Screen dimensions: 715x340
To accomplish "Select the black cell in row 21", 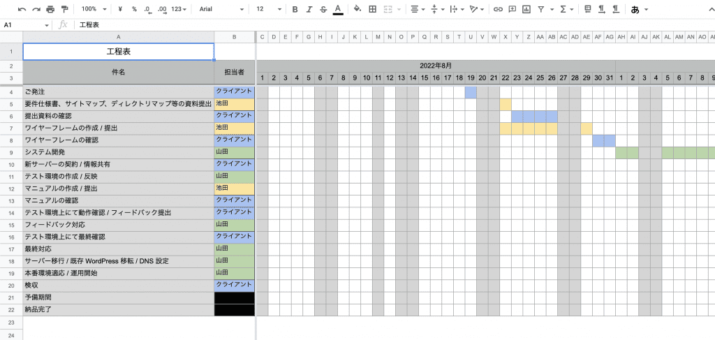I will click(x=235, y=297).
